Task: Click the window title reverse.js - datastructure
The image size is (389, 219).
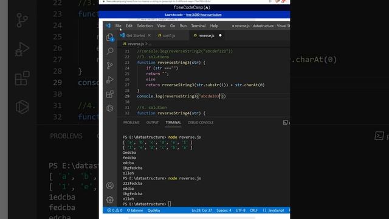Action: click(260, 26)
